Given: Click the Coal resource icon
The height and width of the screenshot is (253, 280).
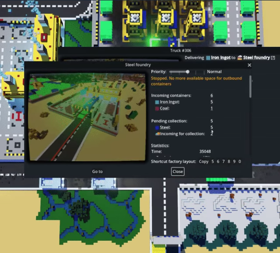Looking at the screenshot, I should [157, 109].
